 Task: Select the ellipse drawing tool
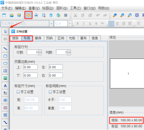coord(5,64)
